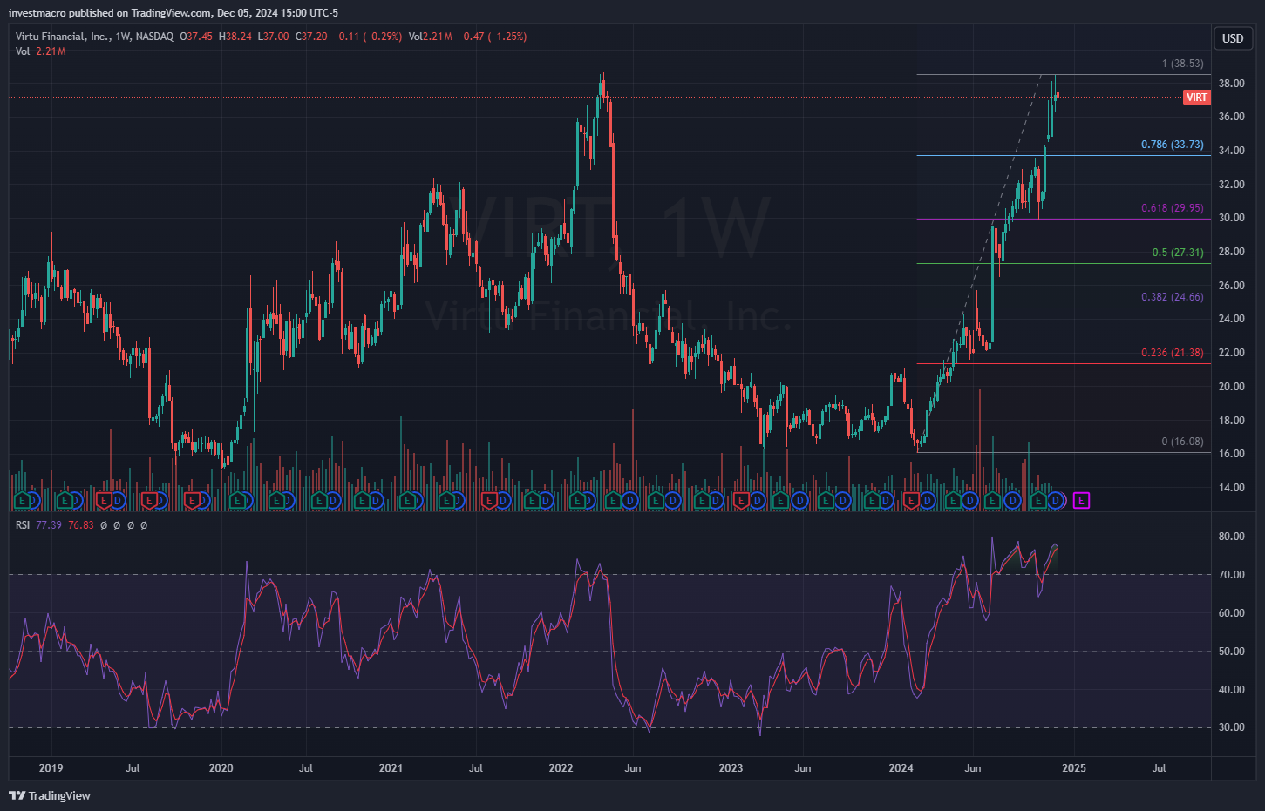The image size is (1265, 811).
Task: Click the high price H38.24
Action: pyautogui.click(x=235, y=37)
